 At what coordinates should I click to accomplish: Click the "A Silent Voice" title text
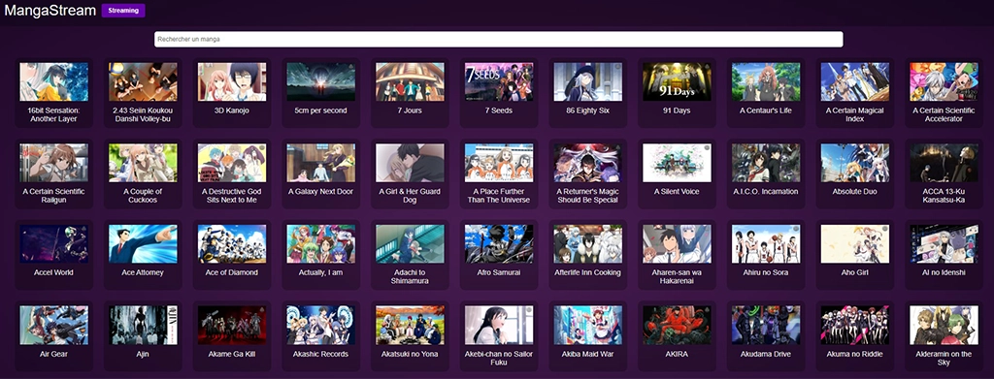[x=677, y=192]
